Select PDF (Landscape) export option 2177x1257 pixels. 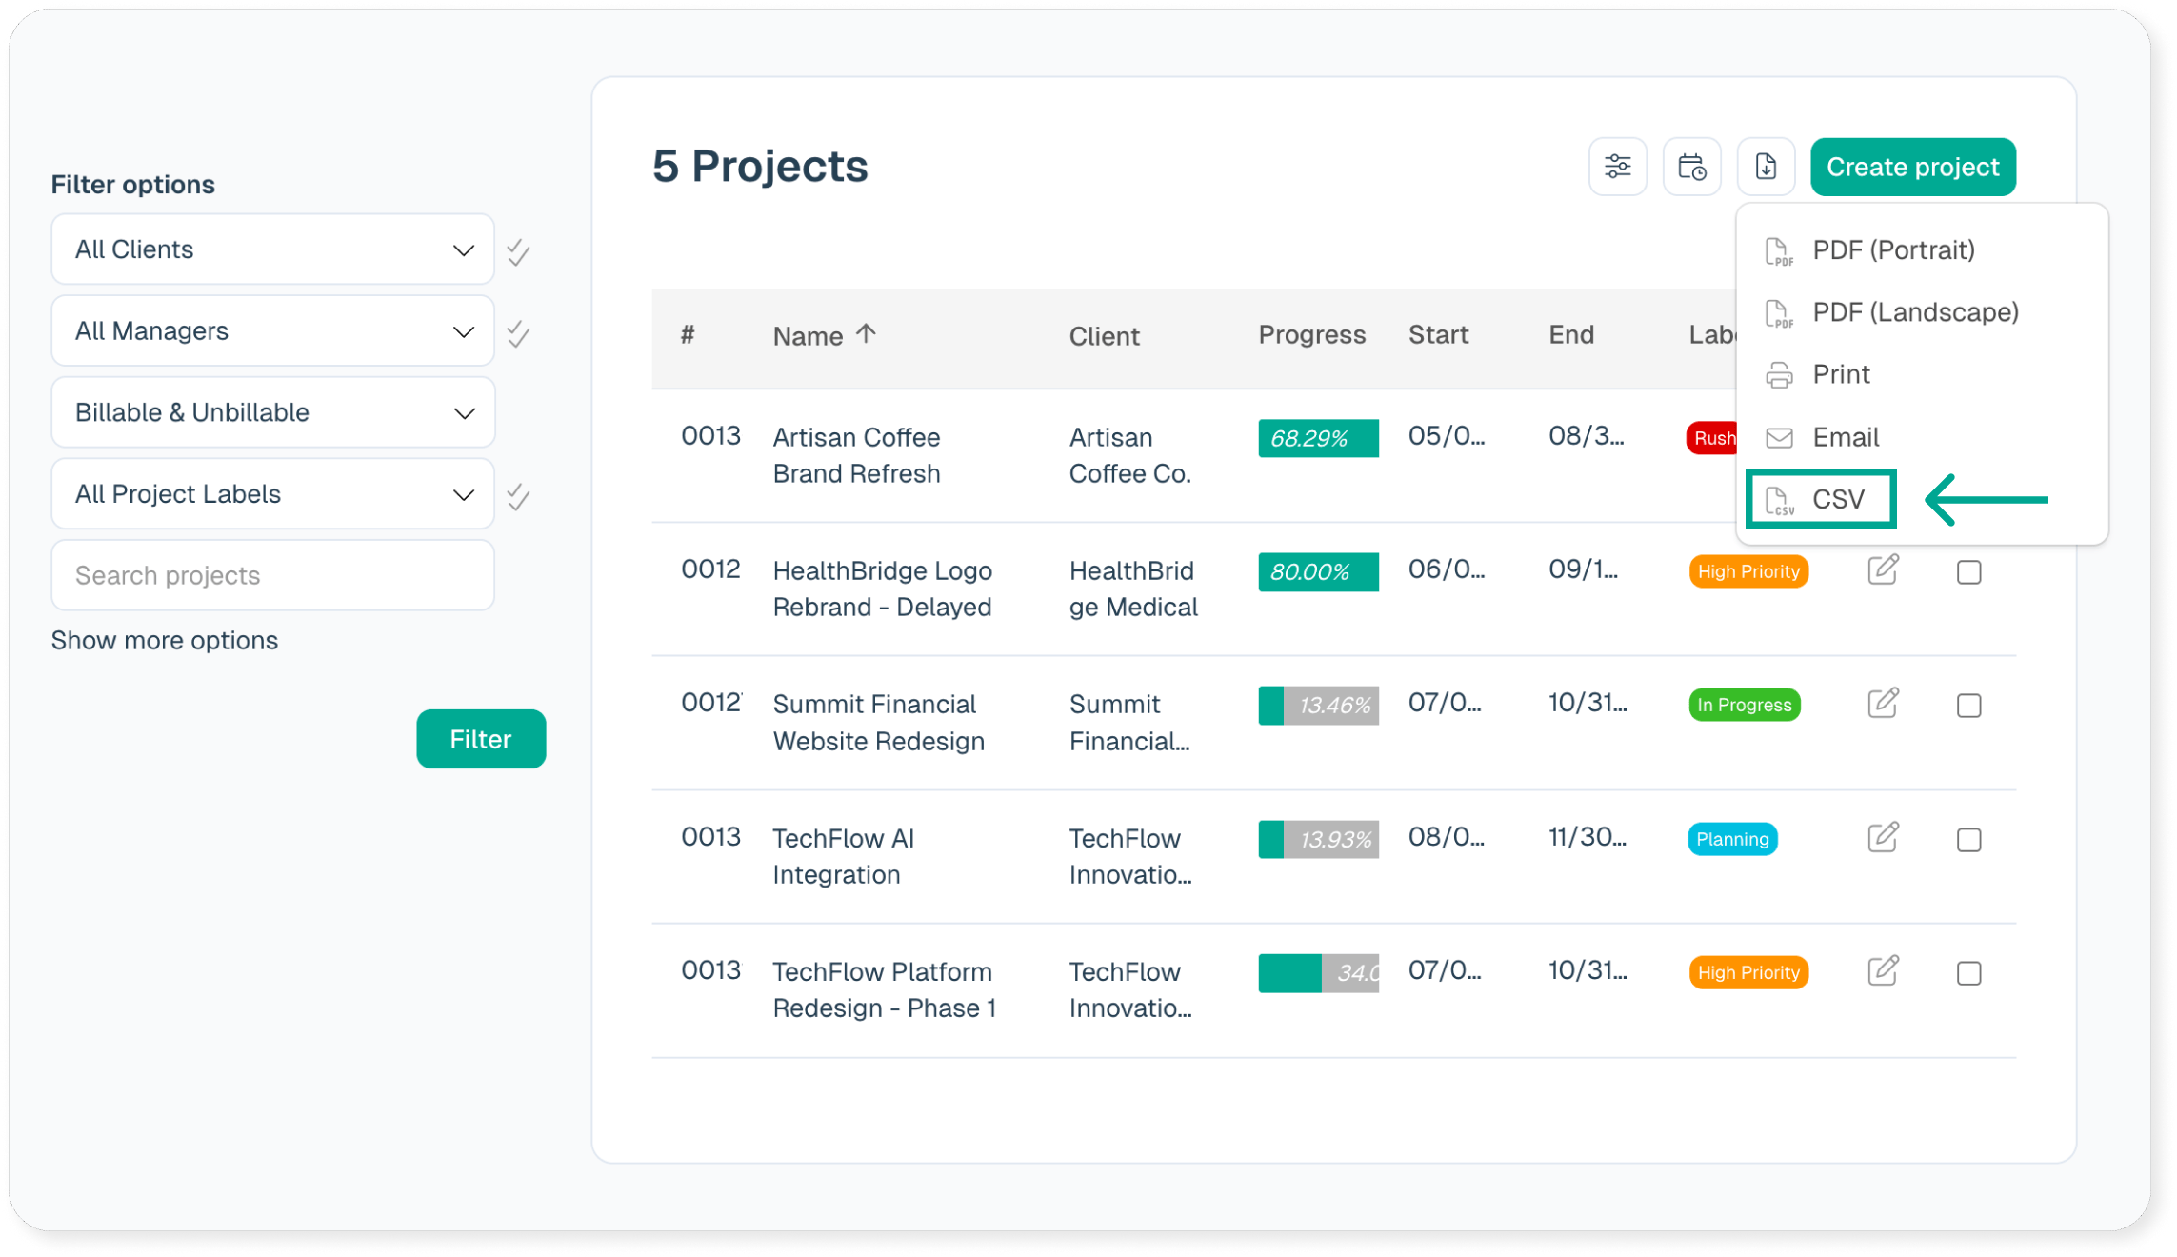pos(1914,312)
